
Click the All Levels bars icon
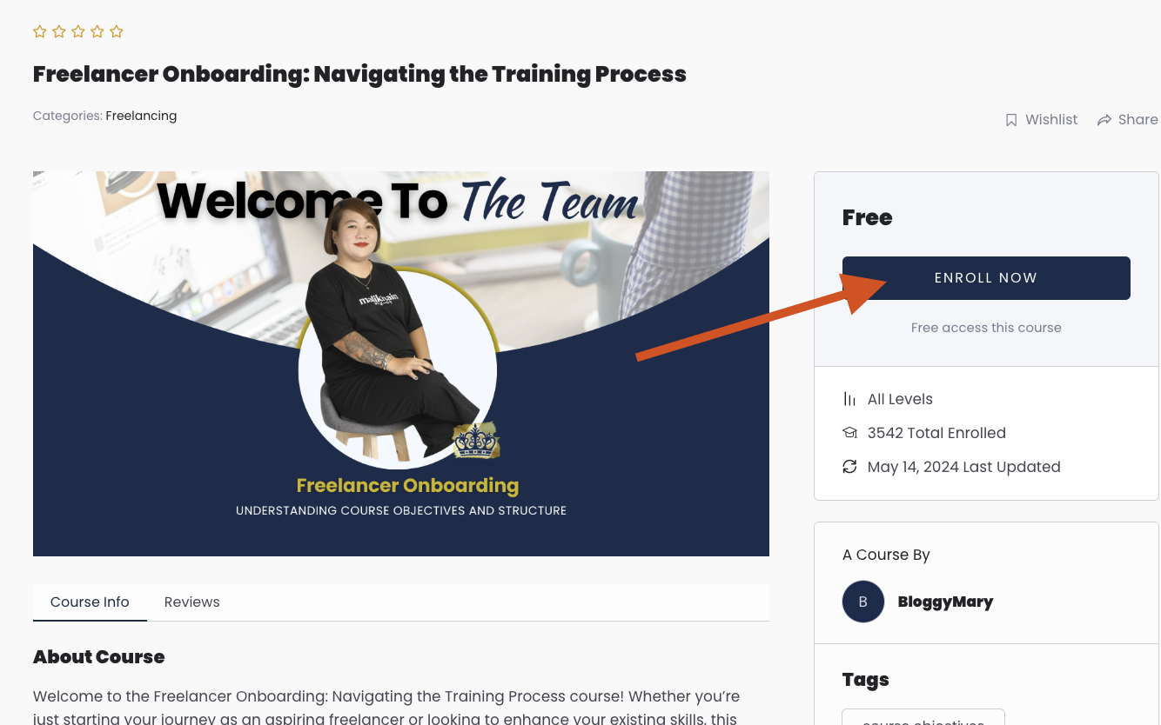tap(849, 399)
